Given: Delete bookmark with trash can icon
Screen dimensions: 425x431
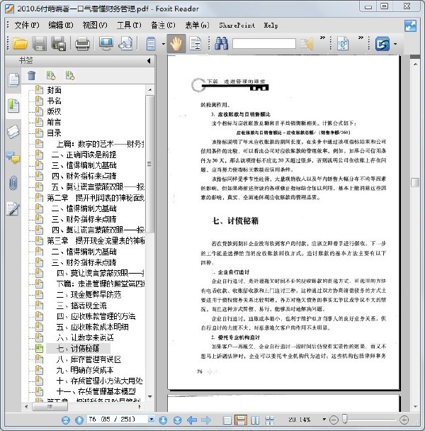Looking at the screenshot, I should pyautogui.click(x=31, y=75).
